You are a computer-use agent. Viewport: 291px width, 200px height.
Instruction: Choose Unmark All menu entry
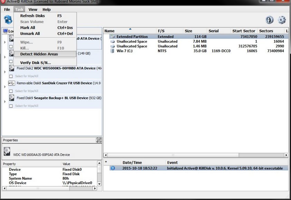[x=45, y=33]
